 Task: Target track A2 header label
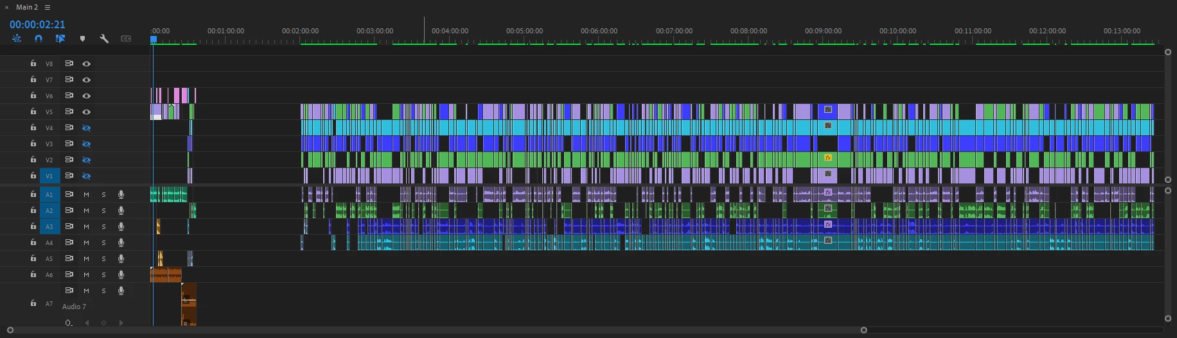coord(49,210)
